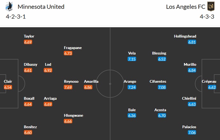Select player Hlongwane
Image resolution: width=220 pixels, height=140 pixels.
tap(73, 115)
